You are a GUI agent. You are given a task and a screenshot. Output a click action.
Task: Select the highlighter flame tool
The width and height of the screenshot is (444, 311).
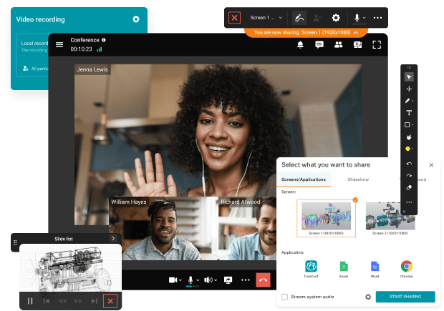(409, 137)
